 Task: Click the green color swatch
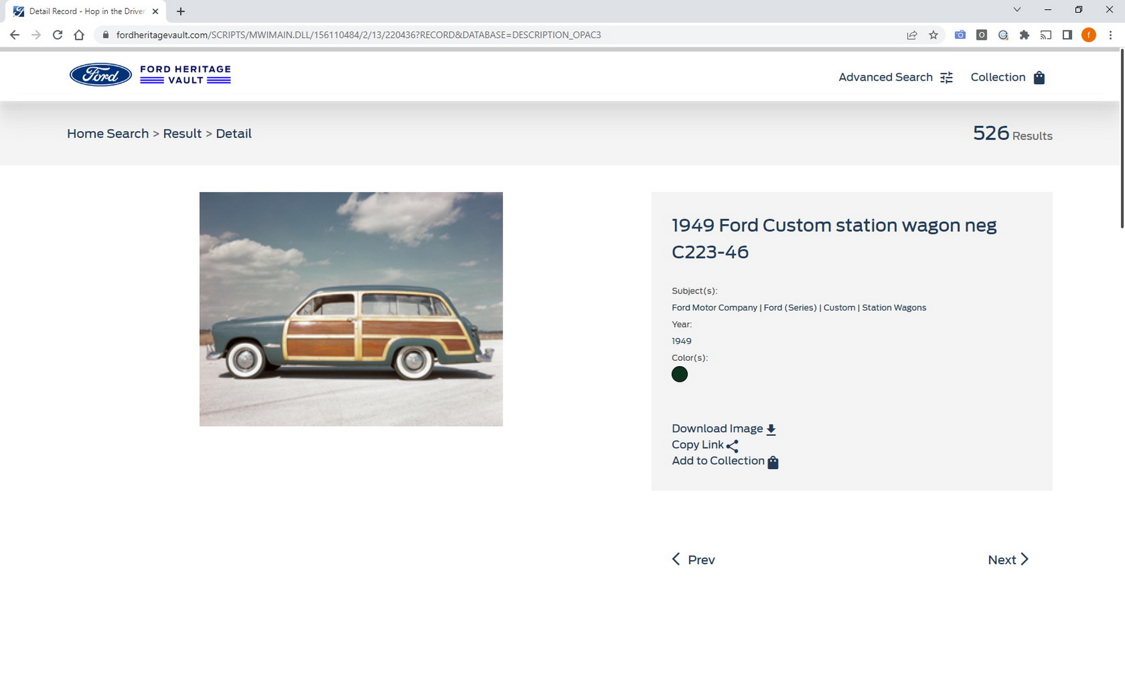pyautogui.click(x=680, y=374)
